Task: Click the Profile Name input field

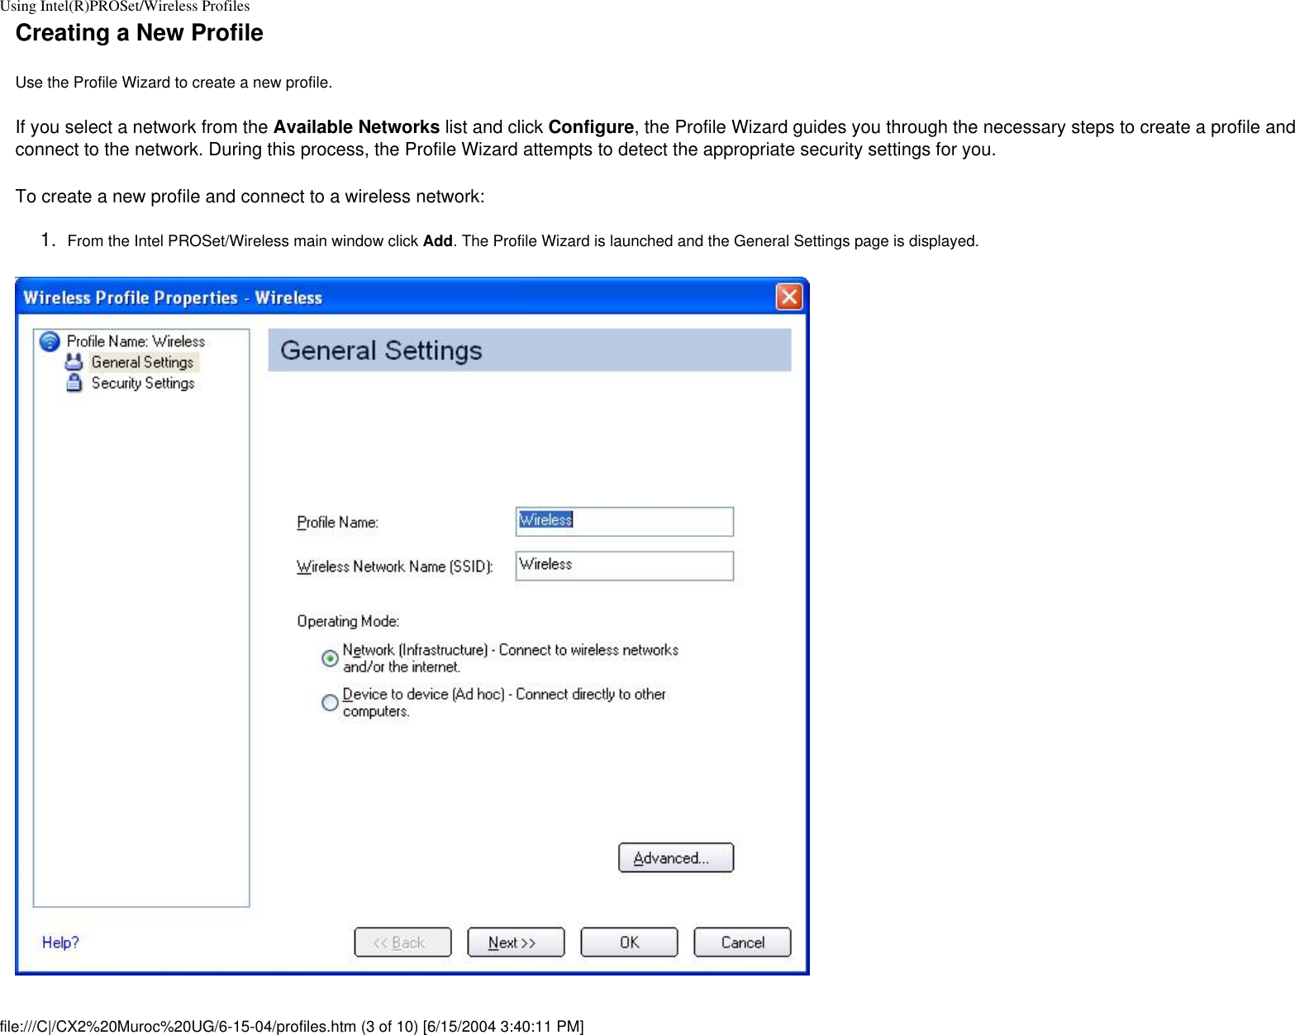Action: (x=624, y=521)
